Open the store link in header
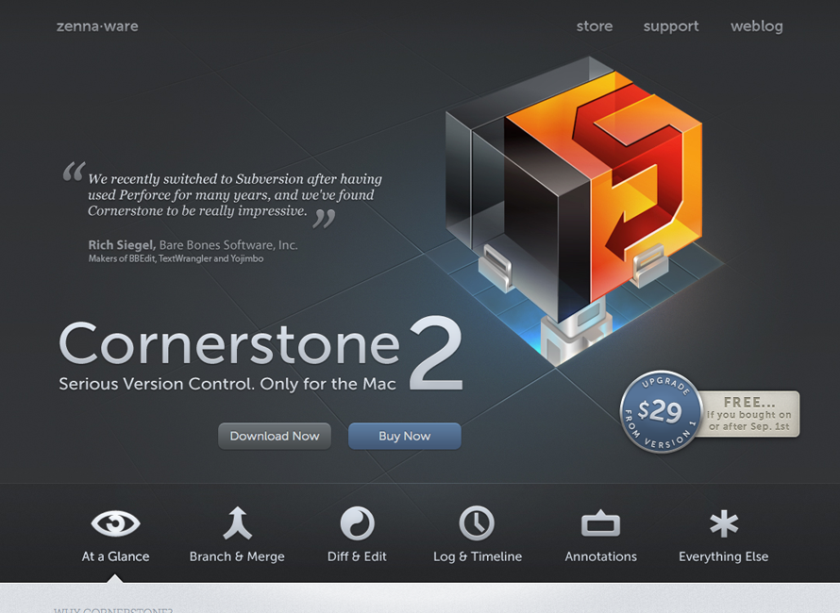Image resolution: width=840 pixels, height=613 pixels. coord(595,26)
